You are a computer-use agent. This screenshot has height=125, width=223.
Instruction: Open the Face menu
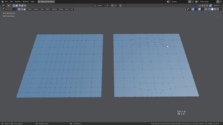[x=67, y=9]
